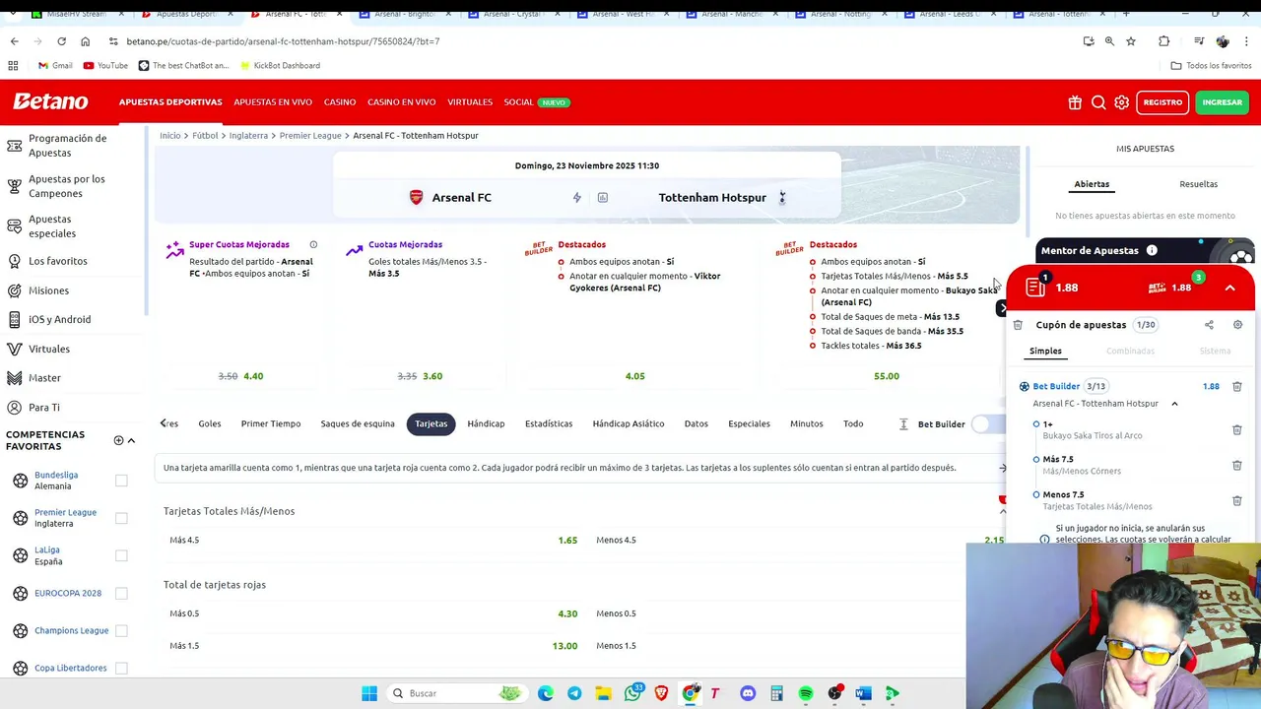The image size is (1261, 709).
Task: Bookmark this page with the star icon
Action: (1131, 41)
